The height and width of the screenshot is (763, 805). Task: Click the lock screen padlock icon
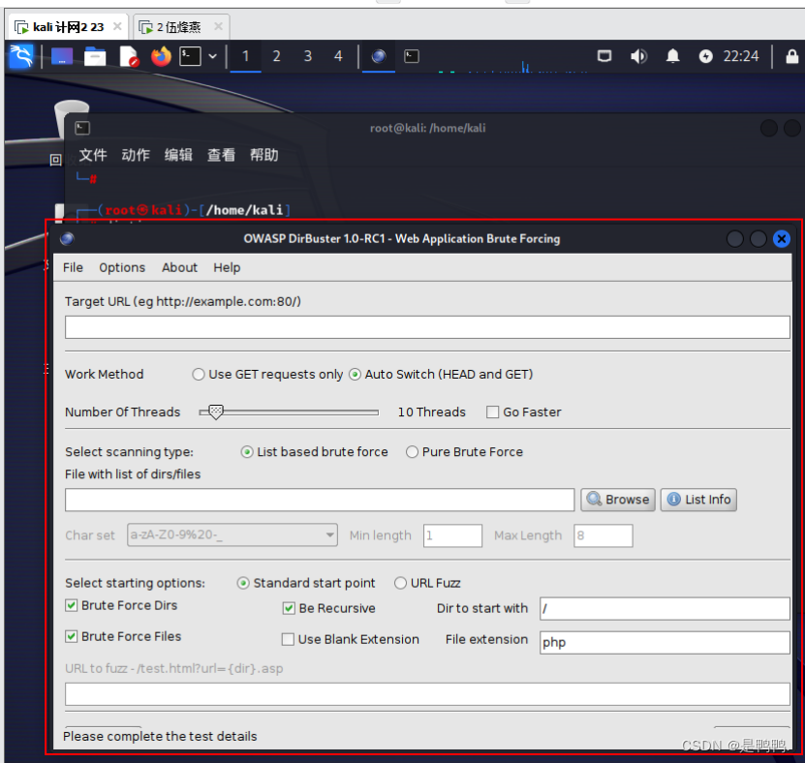tap(791, 56)
